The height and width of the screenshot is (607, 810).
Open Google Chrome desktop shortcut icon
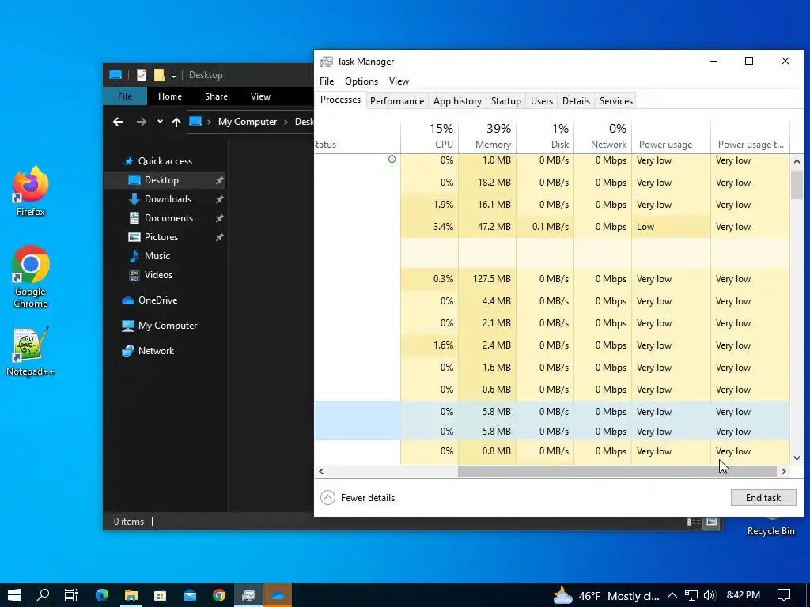tap(31, 276)
